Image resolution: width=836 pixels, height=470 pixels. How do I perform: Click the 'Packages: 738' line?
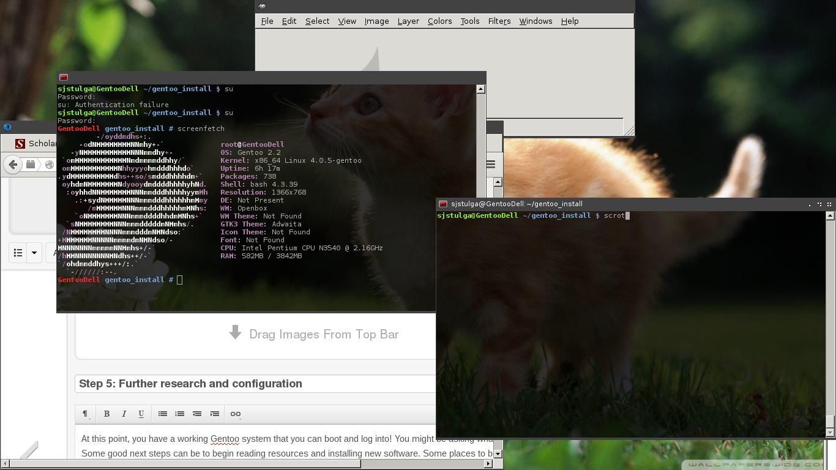(248, 176)
